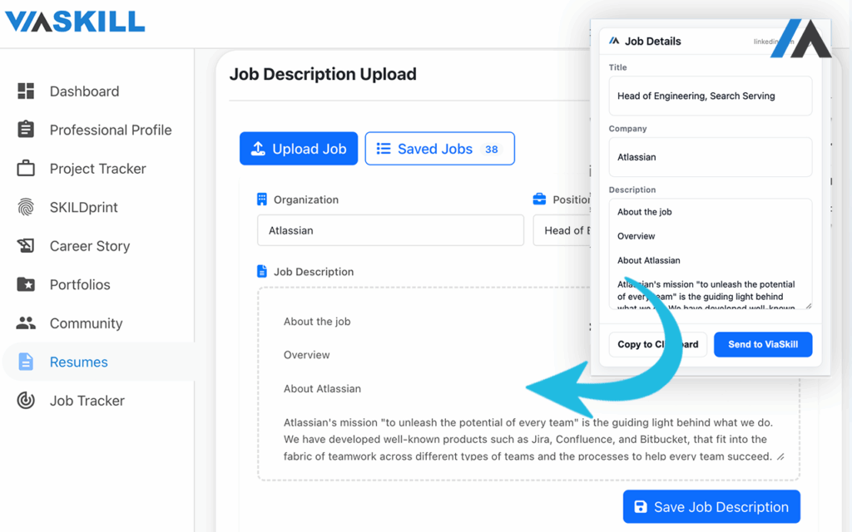Select the Resumes page icon
This screenshot has width=852, height=532.
pos(27,362)
